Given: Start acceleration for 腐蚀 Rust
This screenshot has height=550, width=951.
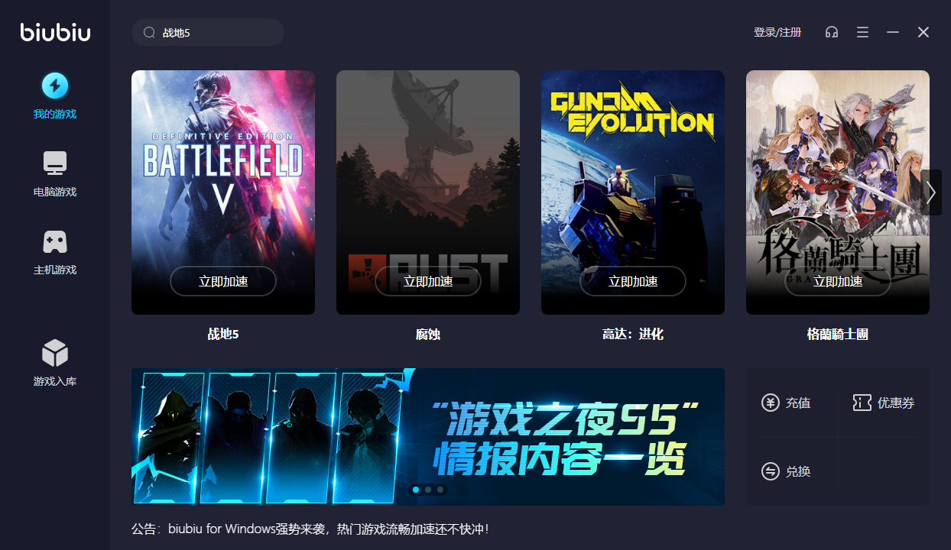Looking at the screenshot, I should (x=428, y=281).
